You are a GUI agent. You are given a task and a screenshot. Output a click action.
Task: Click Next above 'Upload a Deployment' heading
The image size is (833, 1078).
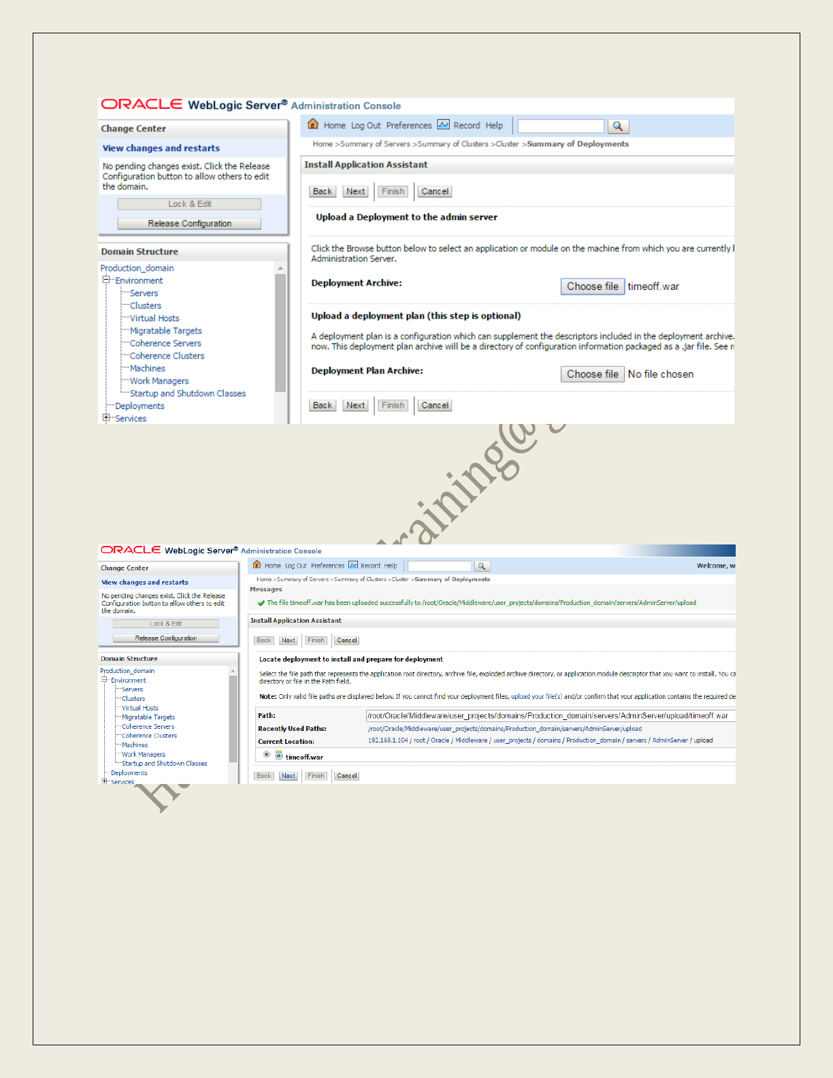coord(355,192)
